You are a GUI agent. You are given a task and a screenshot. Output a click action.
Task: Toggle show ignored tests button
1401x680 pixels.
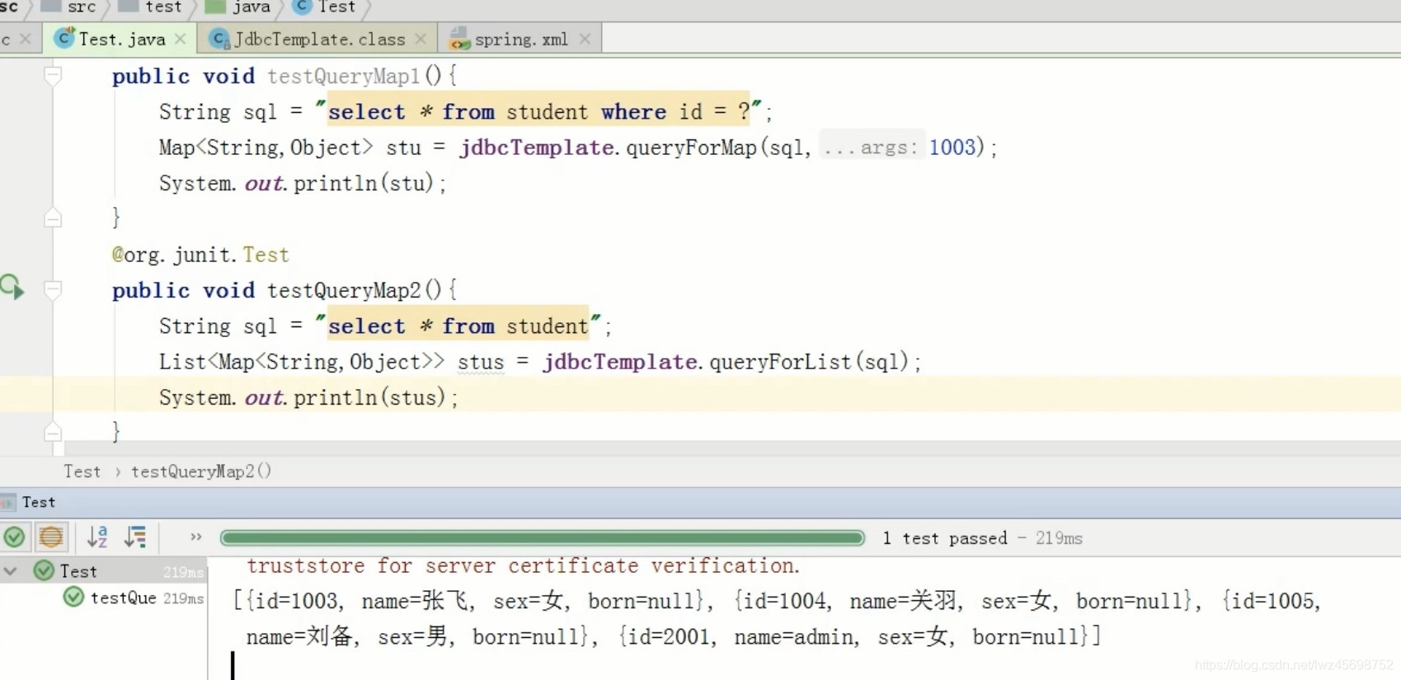pyautogui.click(x=51, y=537)
